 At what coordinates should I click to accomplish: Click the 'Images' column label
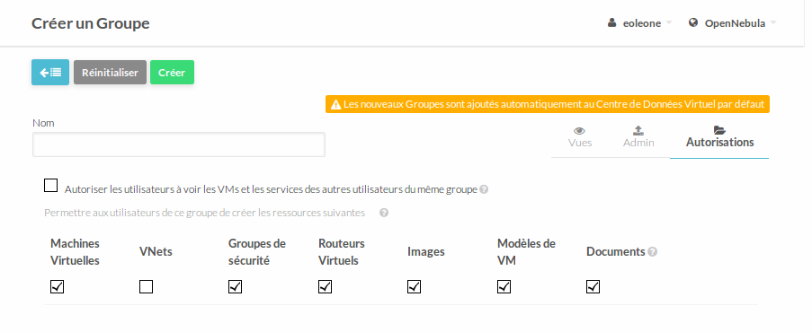pyautogui.click(x=425, y=252)
